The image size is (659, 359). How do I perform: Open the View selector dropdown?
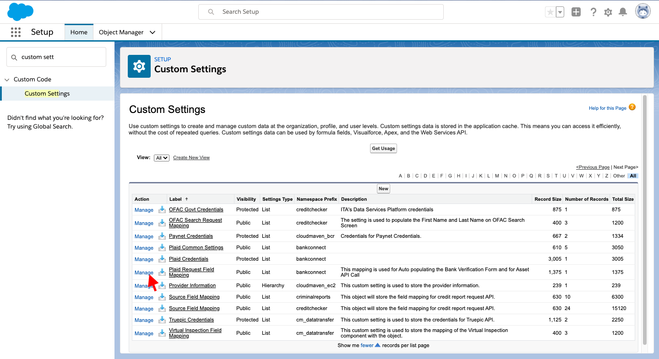pyautogui.click(x=162, y=158)
